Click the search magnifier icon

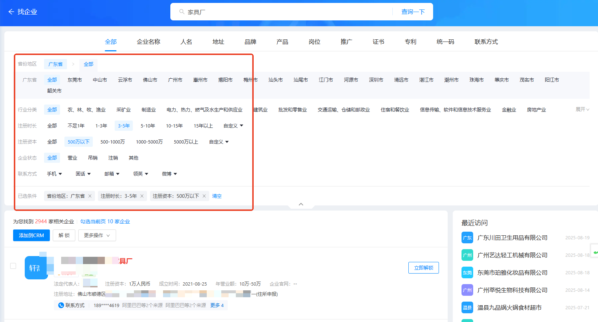182,12
